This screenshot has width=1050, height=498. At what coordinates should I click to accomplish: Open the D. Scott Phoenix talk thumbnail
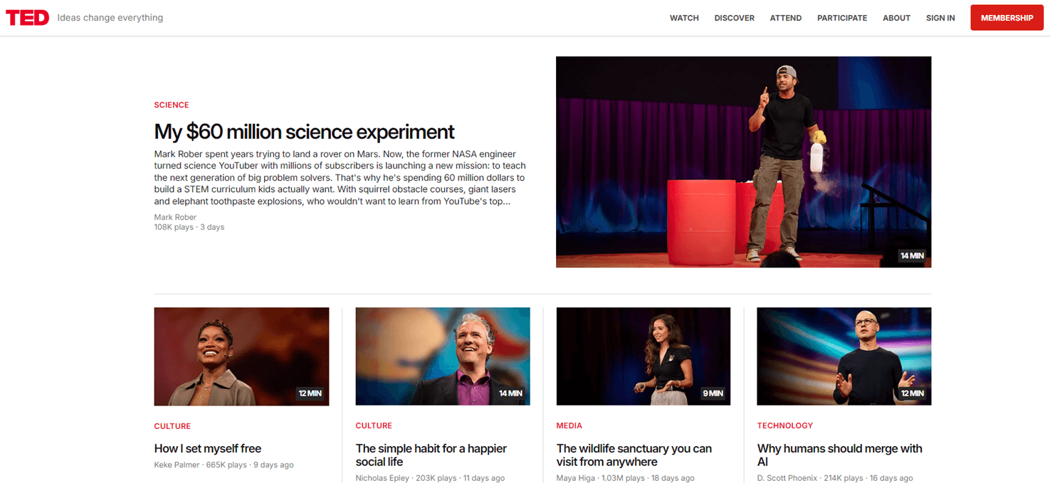pyautogui.click(x=844, y=356)
